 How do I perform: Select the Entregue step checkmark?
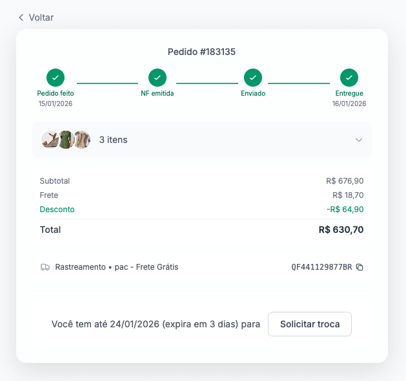tap(349, 78)
